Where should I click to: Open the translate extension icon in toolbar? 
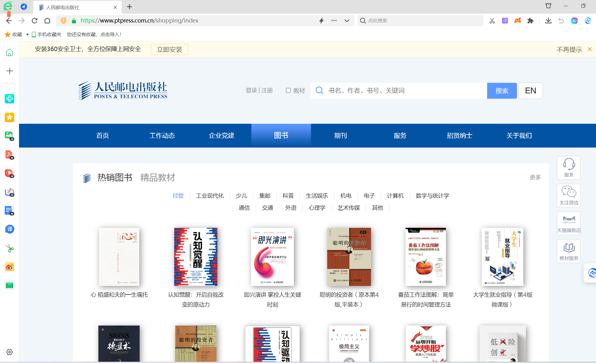coord(505,21)
